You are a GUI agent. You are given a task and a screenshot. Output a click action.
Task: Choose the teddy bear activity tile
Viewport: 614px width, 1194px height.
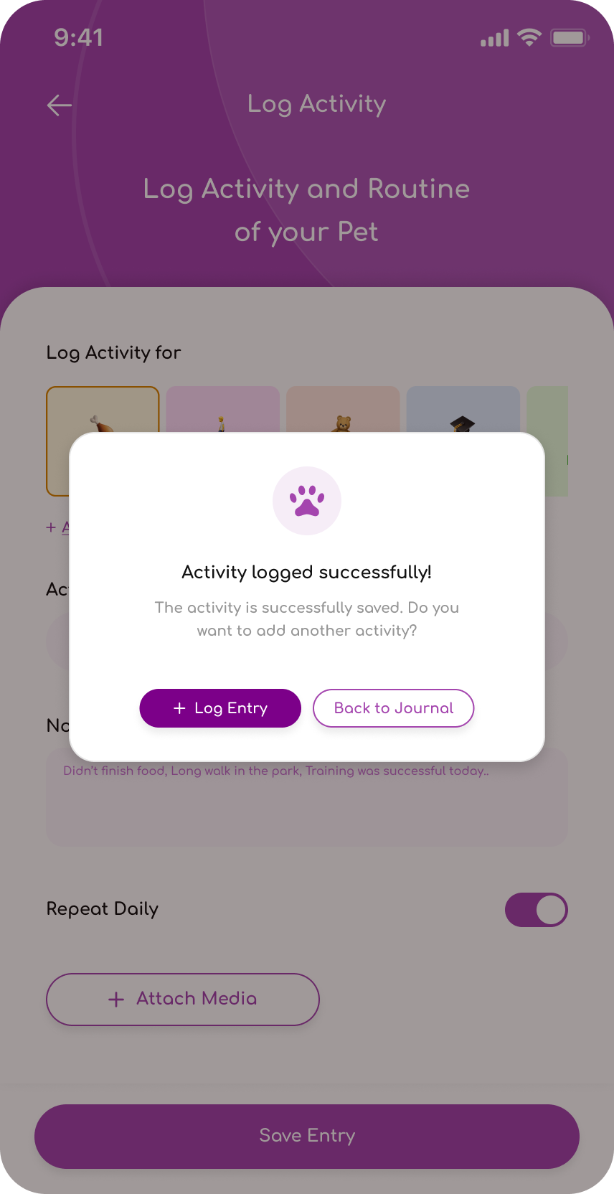[x=343, y=409]
